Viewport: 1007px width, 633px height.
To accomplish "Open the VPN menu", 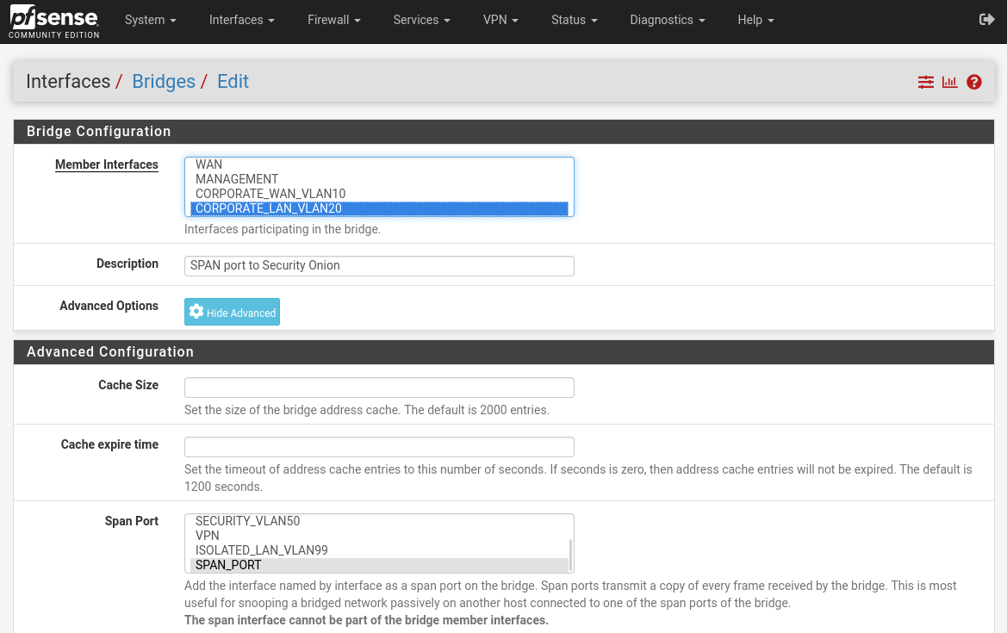I will [x=500, y=20].
